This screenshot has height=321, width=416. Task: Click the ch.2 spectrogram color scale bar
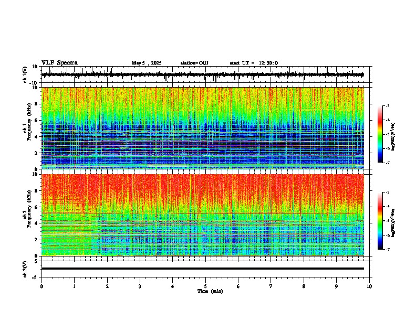click(380, 221)
